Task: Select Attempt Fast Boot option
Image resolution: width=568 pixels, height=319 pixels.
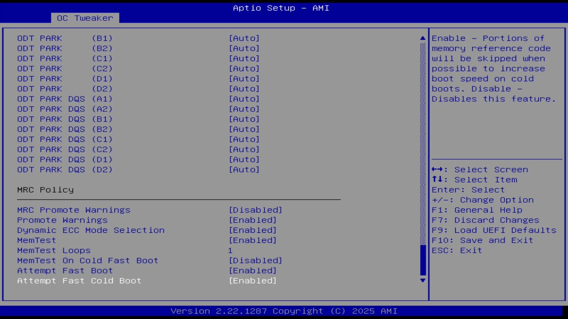Action: [65, 271]
